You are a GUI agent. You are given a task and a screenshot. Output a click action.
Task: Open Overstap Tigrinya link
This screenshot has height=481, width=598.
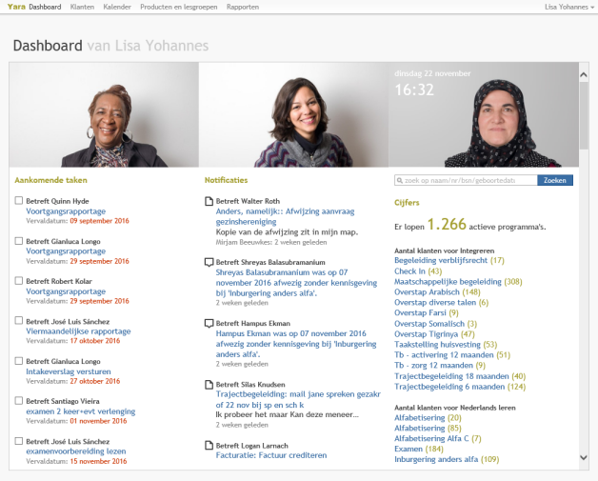[426, 334]
